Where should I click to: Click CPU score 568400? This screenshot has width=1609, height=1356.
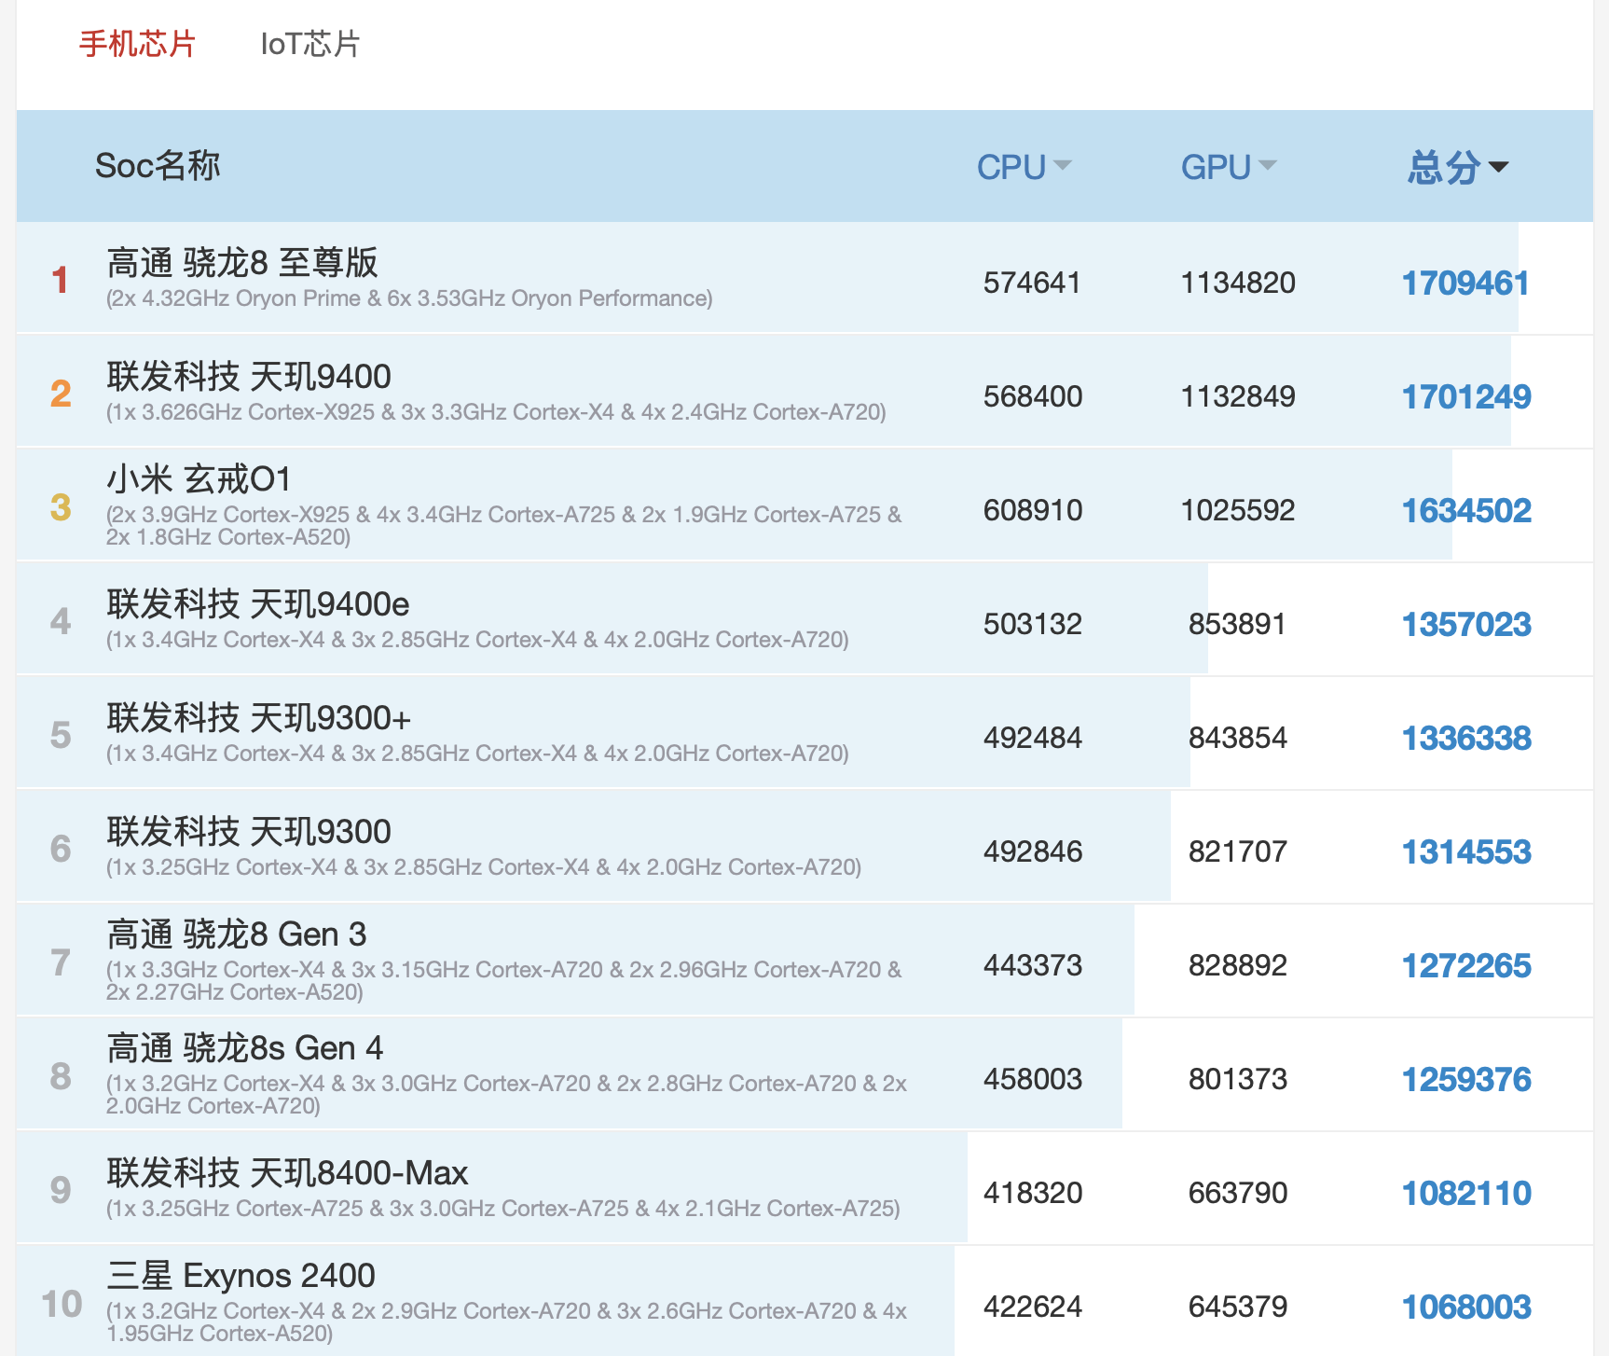pos(1033,396)
